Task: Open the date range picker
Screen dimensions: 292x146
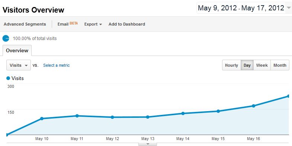Action: (244, 8)
